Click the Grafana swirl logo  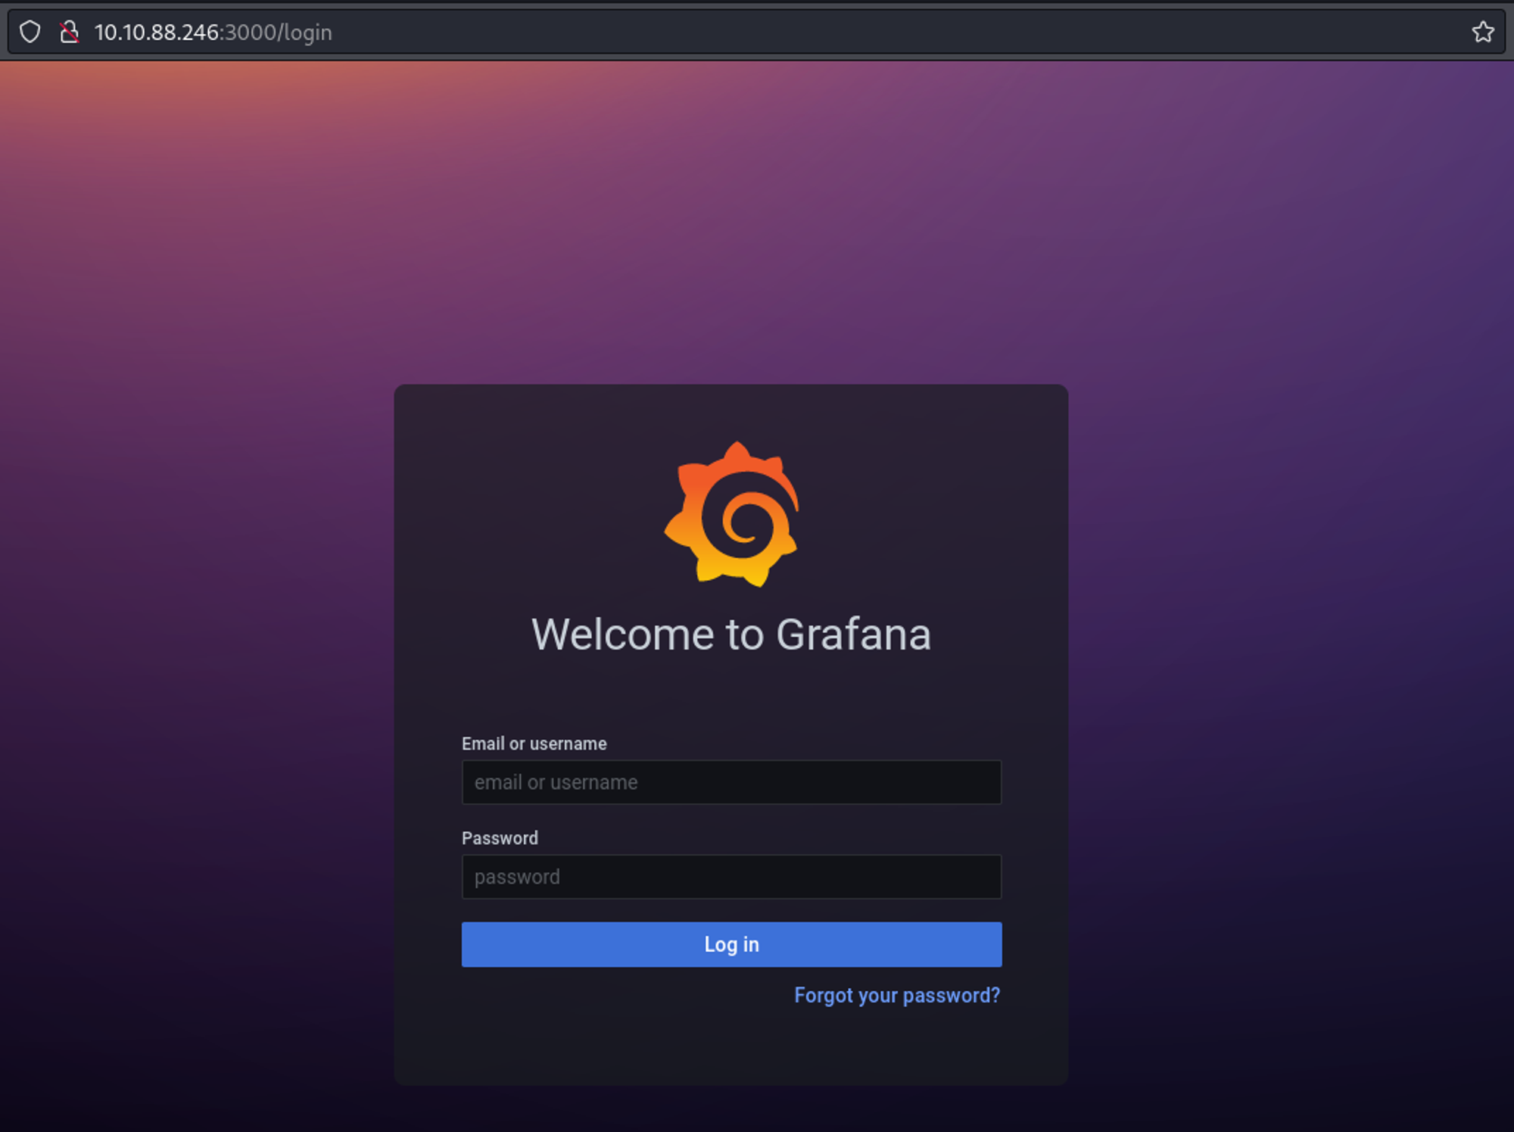pos(732,514)
